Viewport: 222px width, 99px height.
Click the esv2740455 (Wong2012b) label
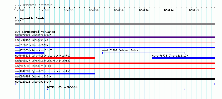31,40
